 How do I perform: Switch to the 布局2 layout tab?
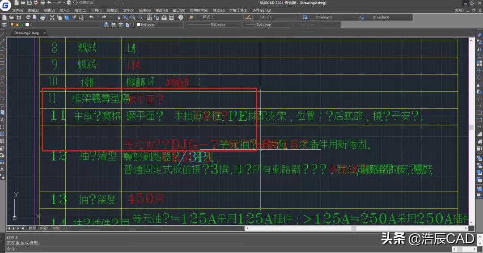(x=57, y=228)
